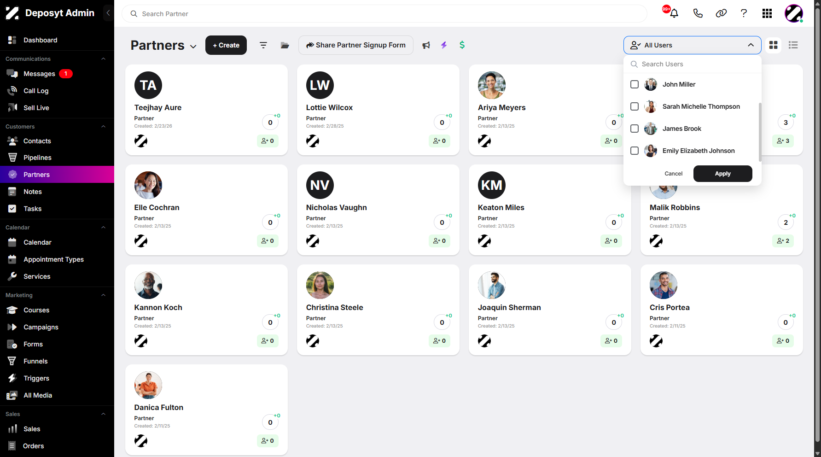Click the Deposyt logo on Lottie Wilcox card

[x=313, y=141]
